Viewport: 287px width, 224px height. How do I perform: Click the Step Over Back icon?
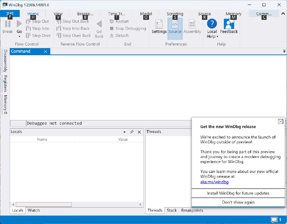click(58, 35)
